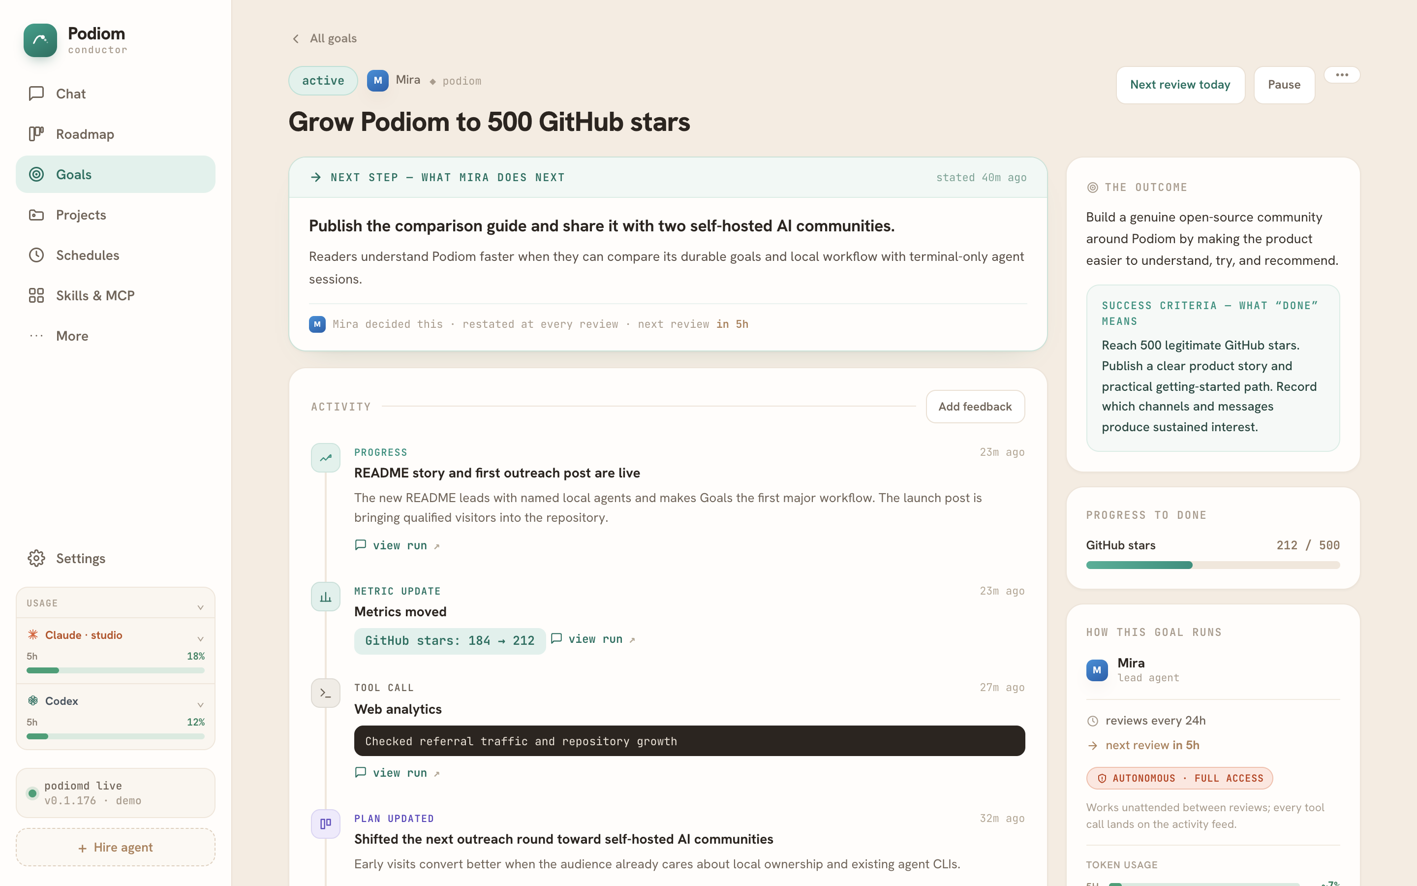This screenshot has width=1417, height=886.
Task: Expand the Claude studio usage row
Action: [200, 639]
